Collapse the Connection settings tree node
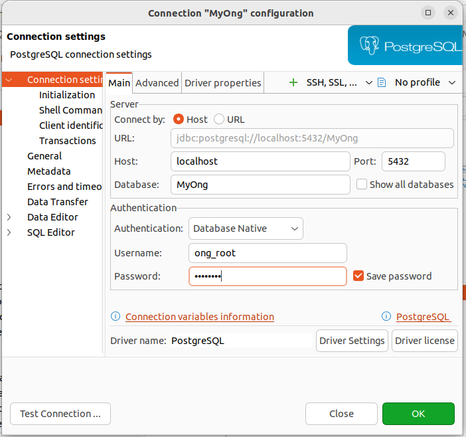Image resolution: width=466 pixels, height=437 pixels. coord(9,80)
